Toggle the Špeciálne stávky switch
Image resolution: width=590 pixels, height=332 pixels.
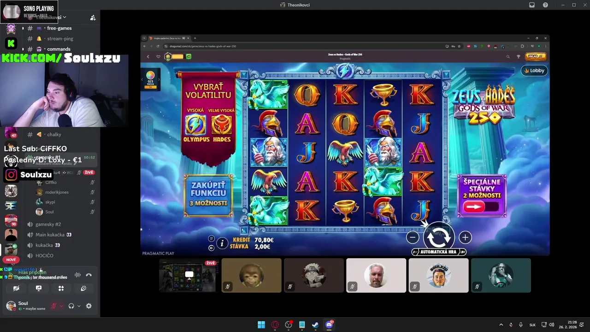481,207
